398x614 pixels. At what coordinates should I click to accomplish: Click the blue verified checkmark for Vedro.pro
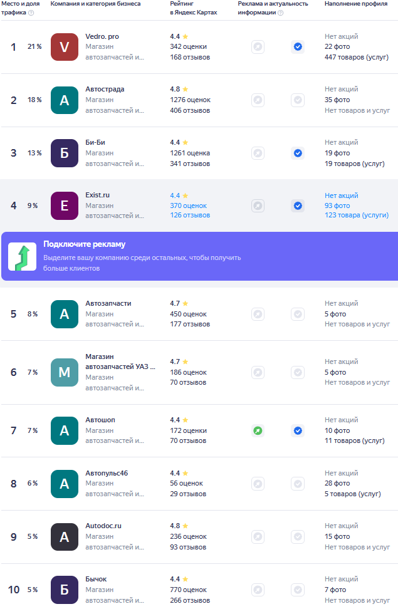pyautogui.click(x=298, y=47)
